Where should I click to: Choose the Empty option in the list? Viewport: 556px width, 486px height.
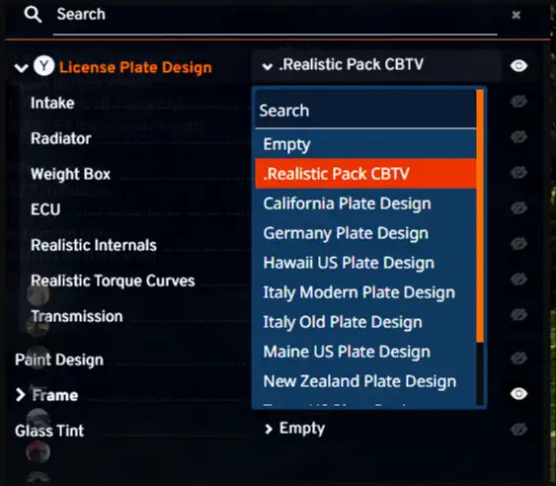(365, 144)
